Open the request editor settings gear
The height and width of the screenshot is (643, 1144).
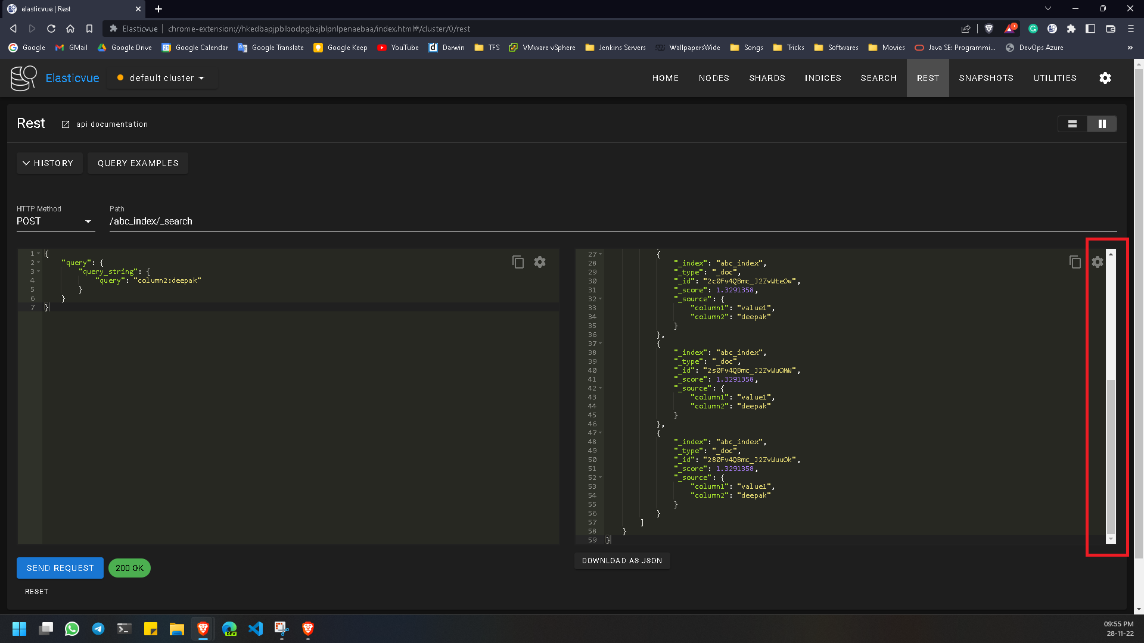point(540,261)
